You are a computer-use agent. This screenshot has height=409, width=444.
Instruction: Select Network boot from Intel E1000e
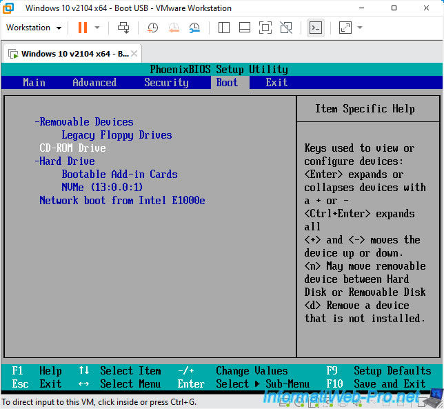[122, 200]
